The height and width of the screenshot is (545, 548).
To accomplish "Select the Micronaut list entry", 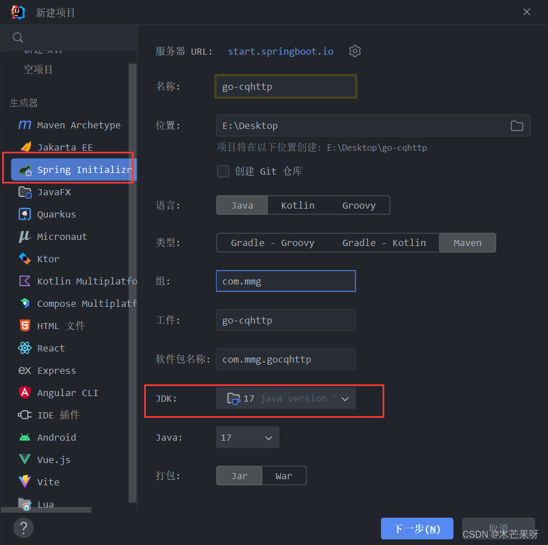I will pos(62,237).
